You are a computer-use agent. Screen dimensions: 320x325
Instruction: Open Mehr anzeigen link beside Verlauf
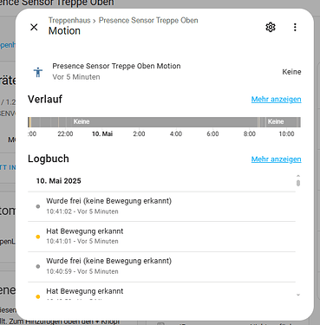276,100
